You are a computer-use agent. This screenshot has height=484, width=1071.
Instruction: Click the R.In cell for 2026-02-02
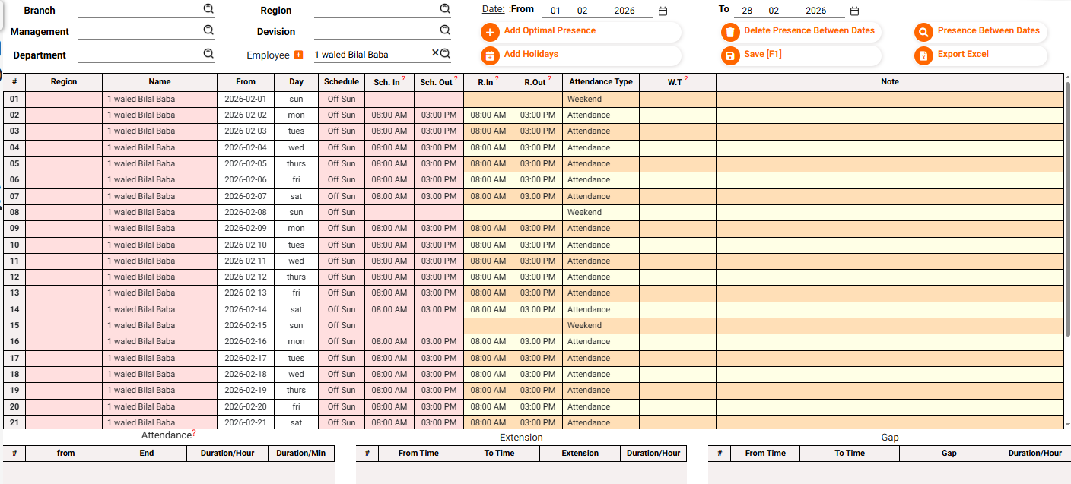488,115
